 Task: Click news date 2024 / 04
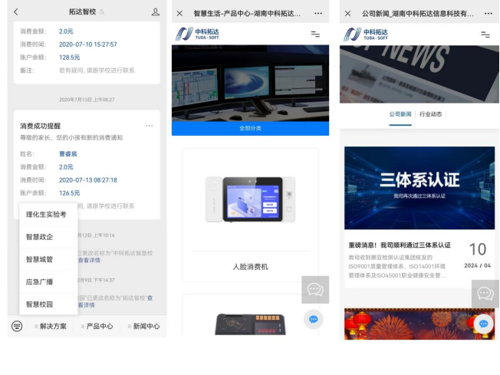tap(477, 265)
